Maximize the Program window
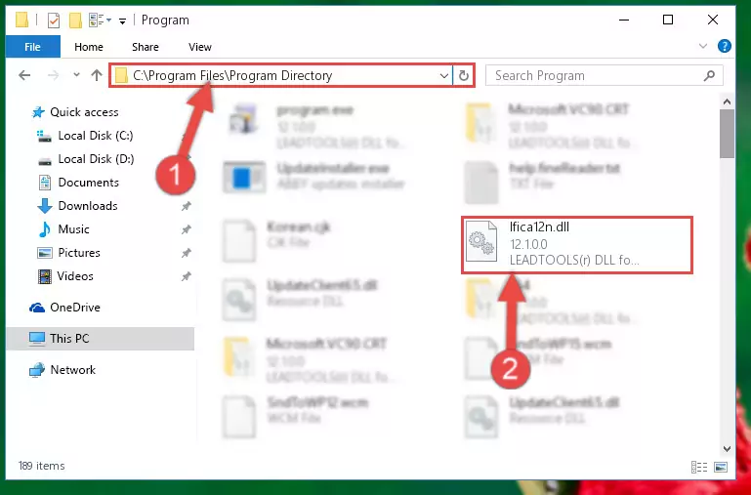 (x=668, y=21)
